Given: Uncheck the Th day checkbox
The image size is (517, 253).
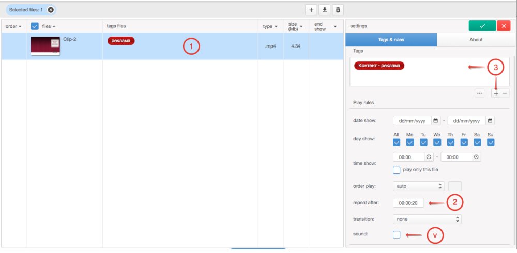Looking at the screenshot, I should click(450, 143).
